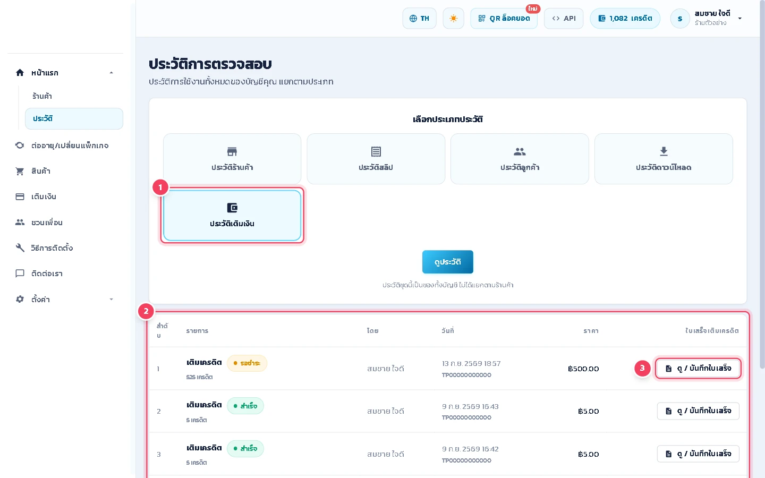Open receipt for the ฿500.00 row
The image size is (765, 478).
click(x=698, y=368)
